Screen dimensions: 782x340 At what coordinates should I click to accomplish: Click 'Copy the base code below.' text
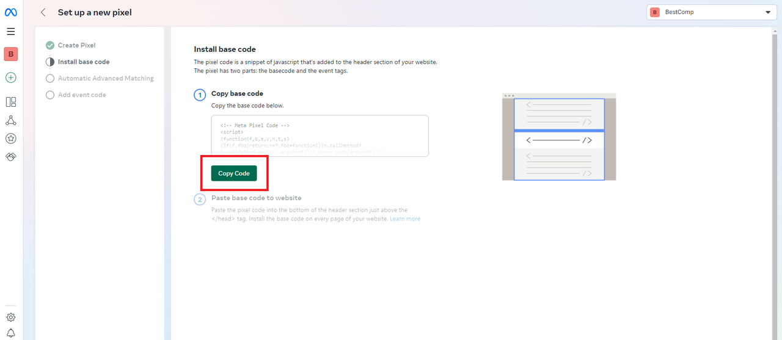point(247,106)
